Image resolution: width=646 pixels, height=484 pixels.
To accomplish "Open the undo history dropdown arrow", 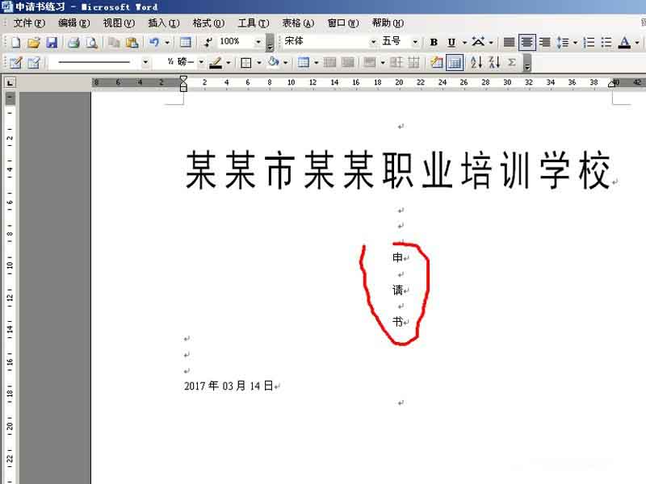I will 167,43.
